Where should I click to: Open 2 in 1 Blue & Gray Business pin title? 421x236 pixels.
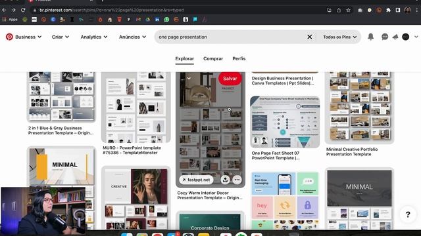click(x=61, y=130)
